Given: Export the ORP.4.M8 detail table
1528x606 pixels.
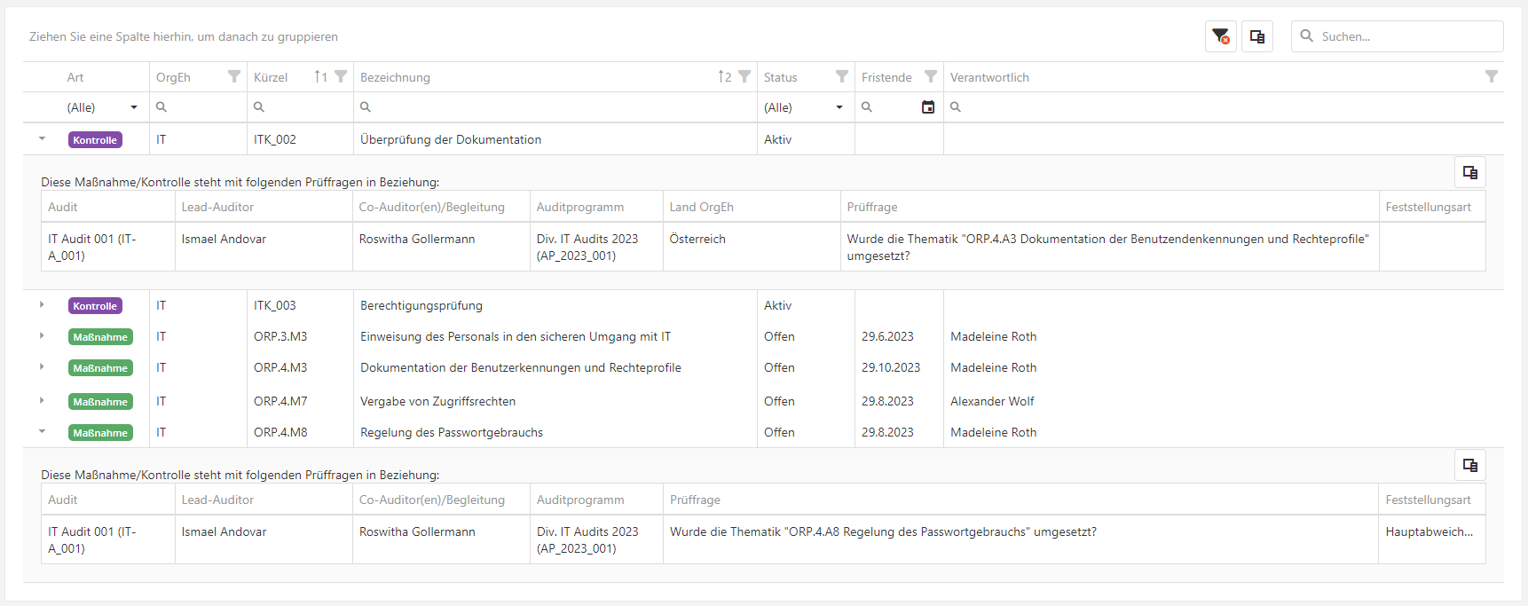Looking at the screenshot, I should 1470,465.
